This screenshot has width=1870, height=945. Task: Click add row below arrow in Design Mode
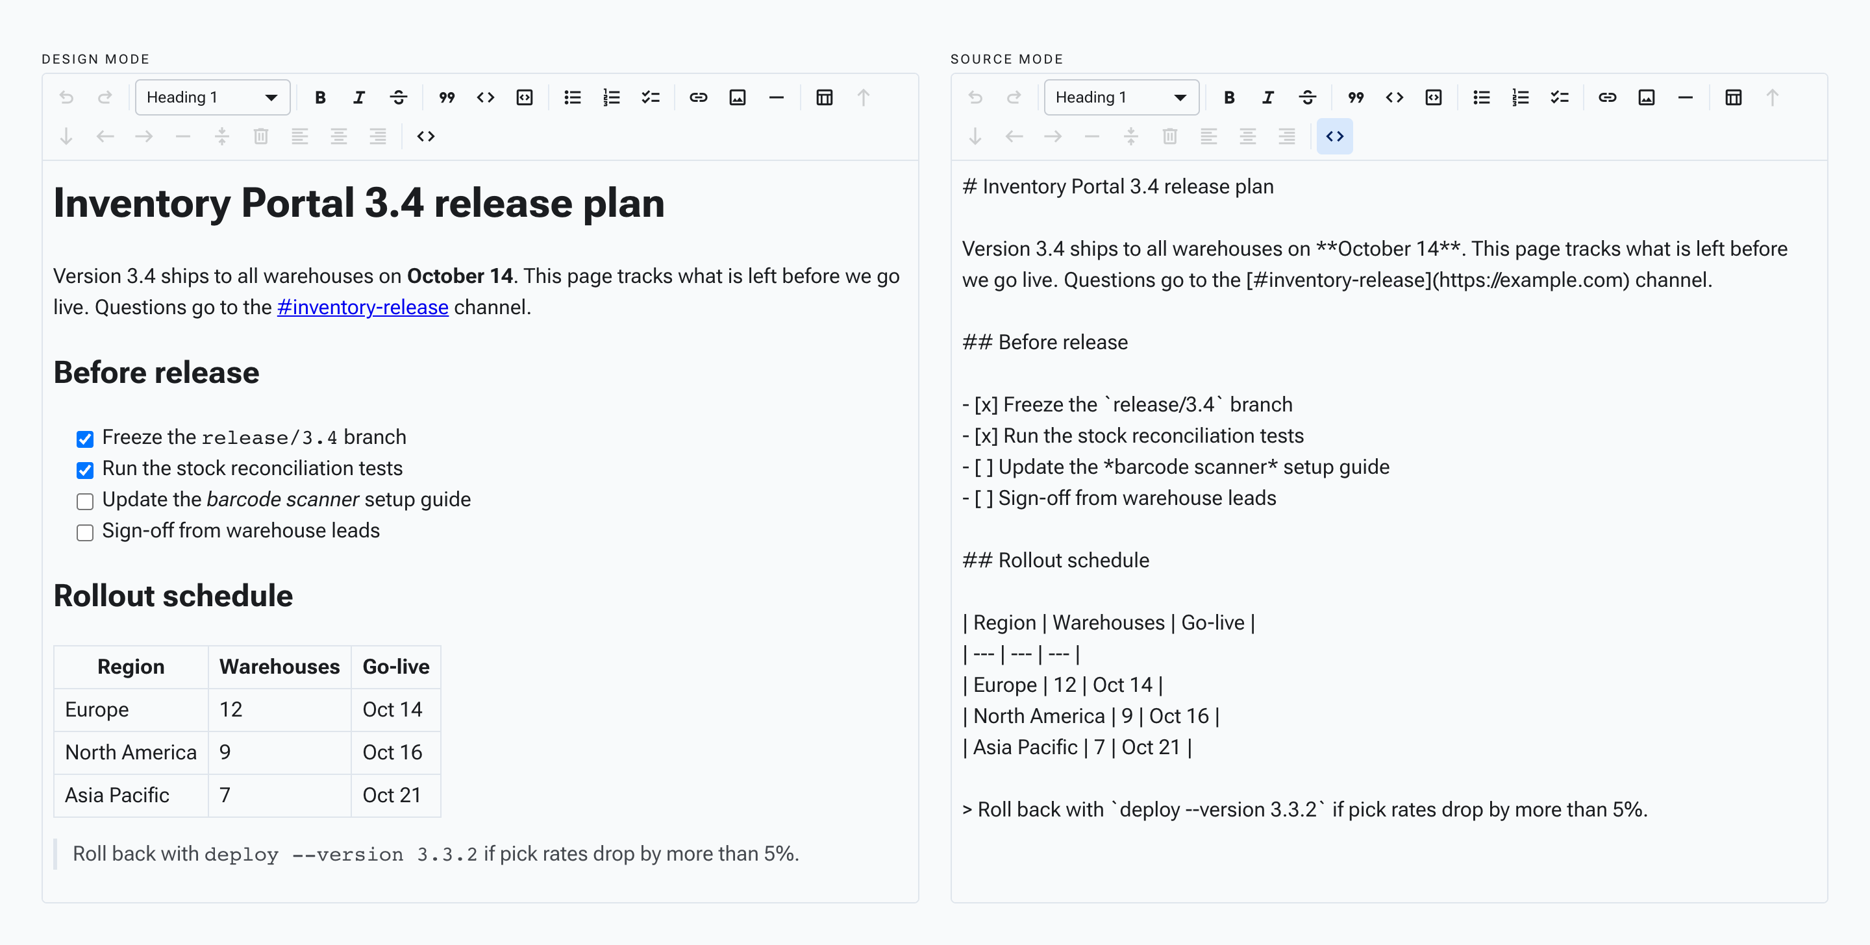coord(66,136)
